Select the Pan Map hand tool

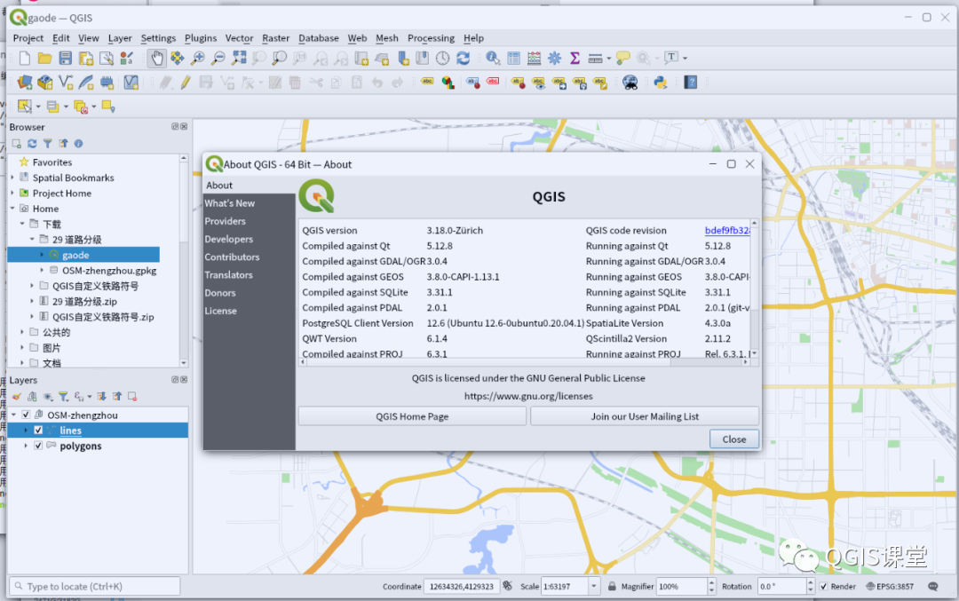[x=157, y=58]
